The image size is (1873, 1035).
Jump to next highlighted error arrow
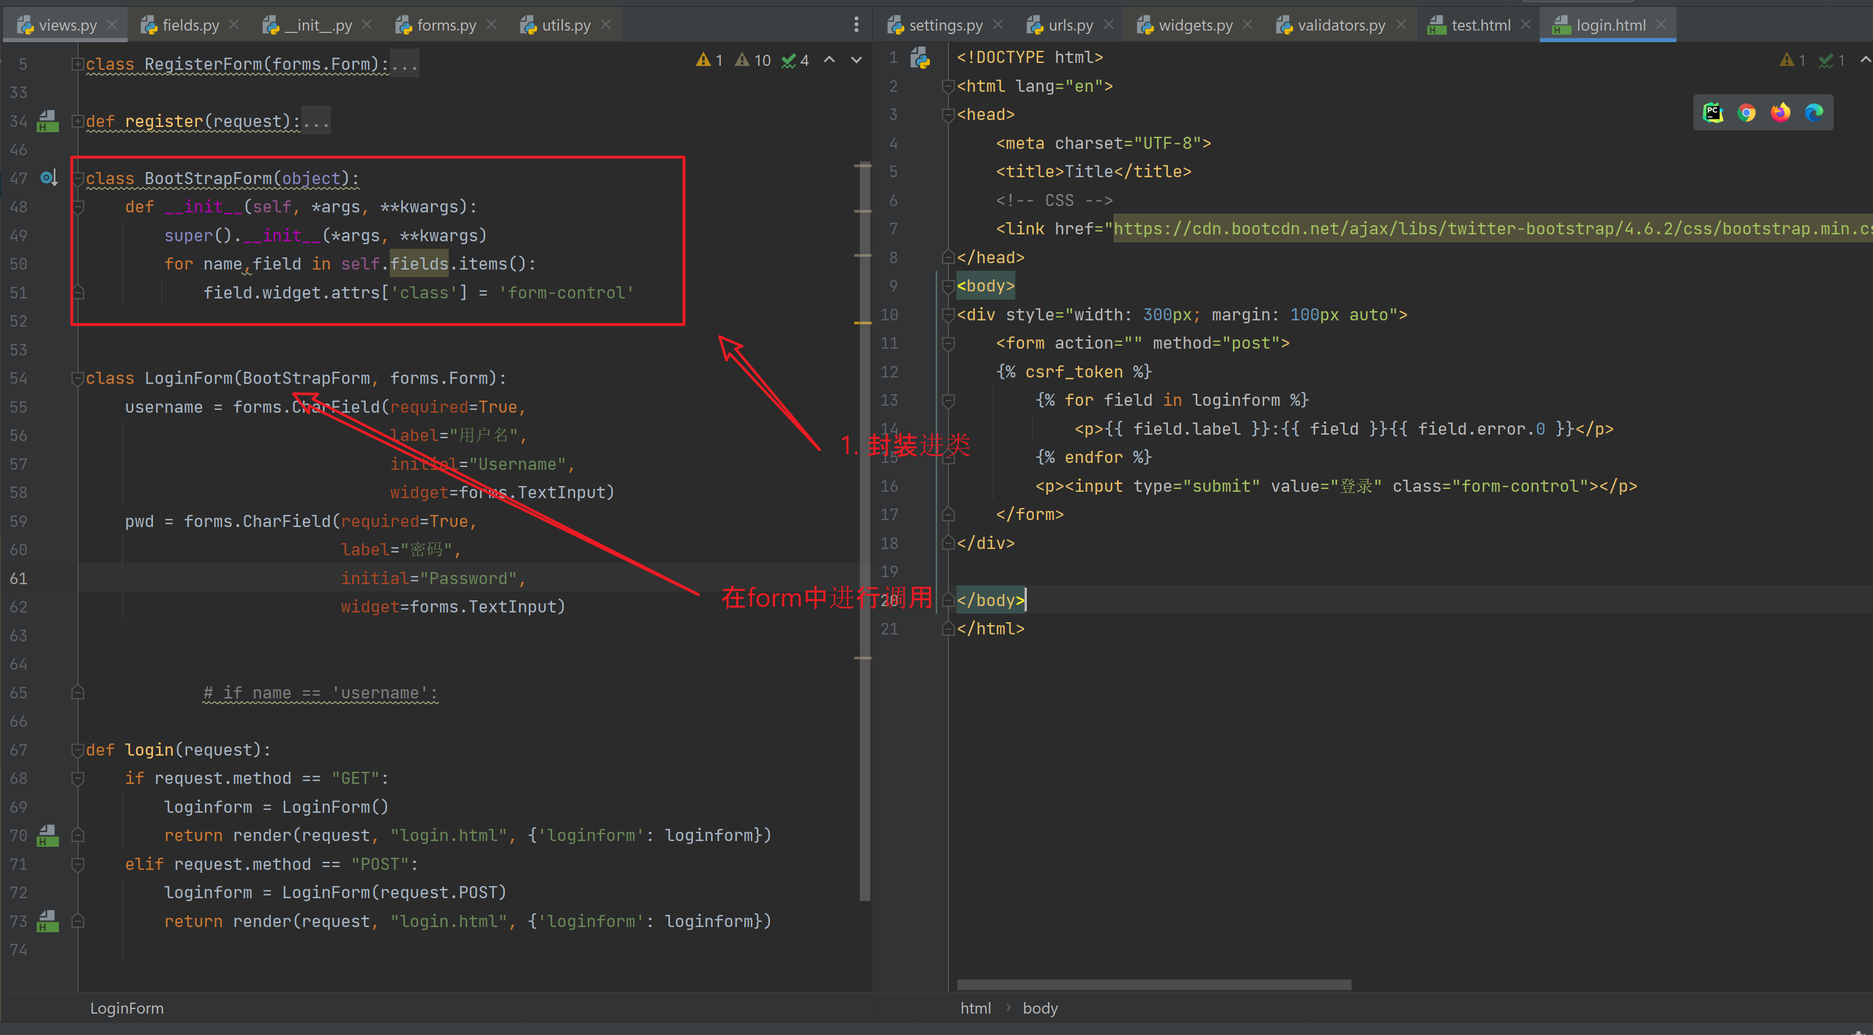pos(857,61)
